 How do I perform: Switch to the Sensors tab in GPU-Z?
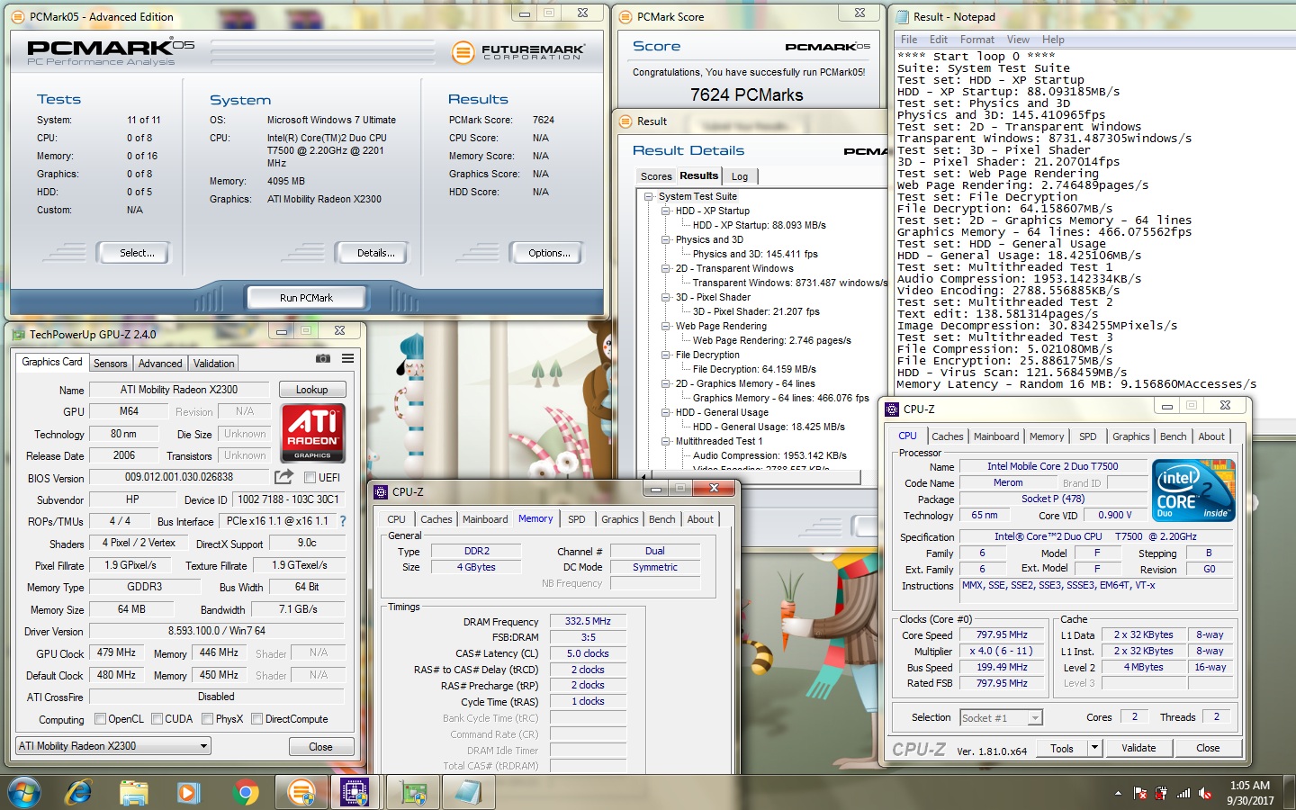click(110, 363)
